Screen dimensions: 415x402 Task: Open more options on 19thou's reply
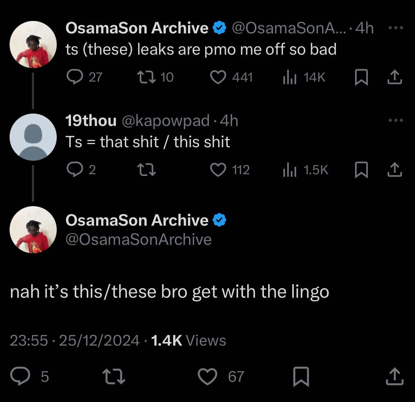(x=396, y=120)
